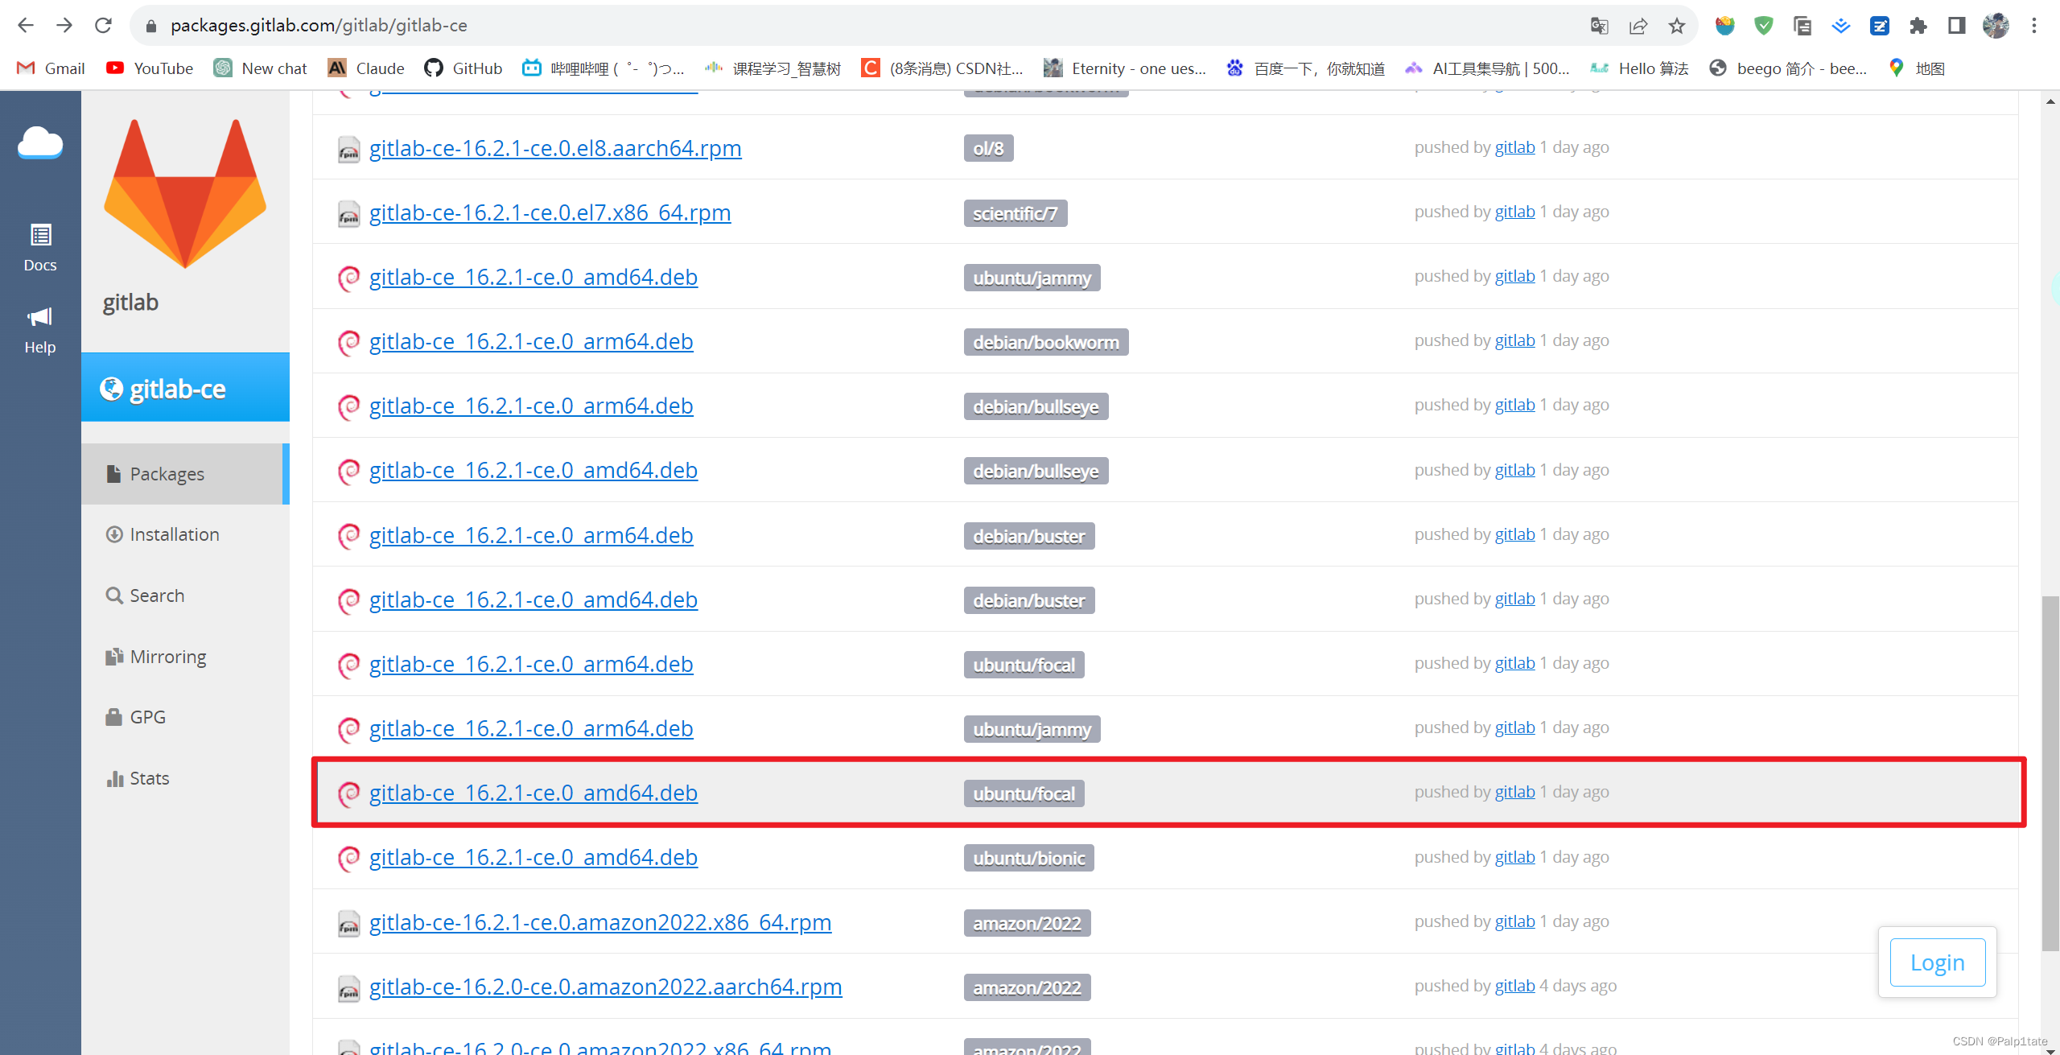Open the YouTube bookmark
This screenshot has width=2060, height=1055.
[x=150, y=68]
